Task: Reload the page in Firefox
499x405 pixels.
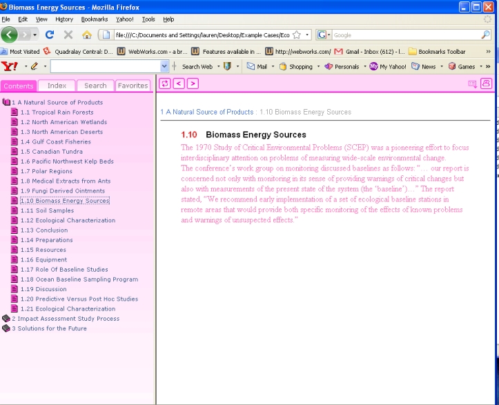Action: 50,34
